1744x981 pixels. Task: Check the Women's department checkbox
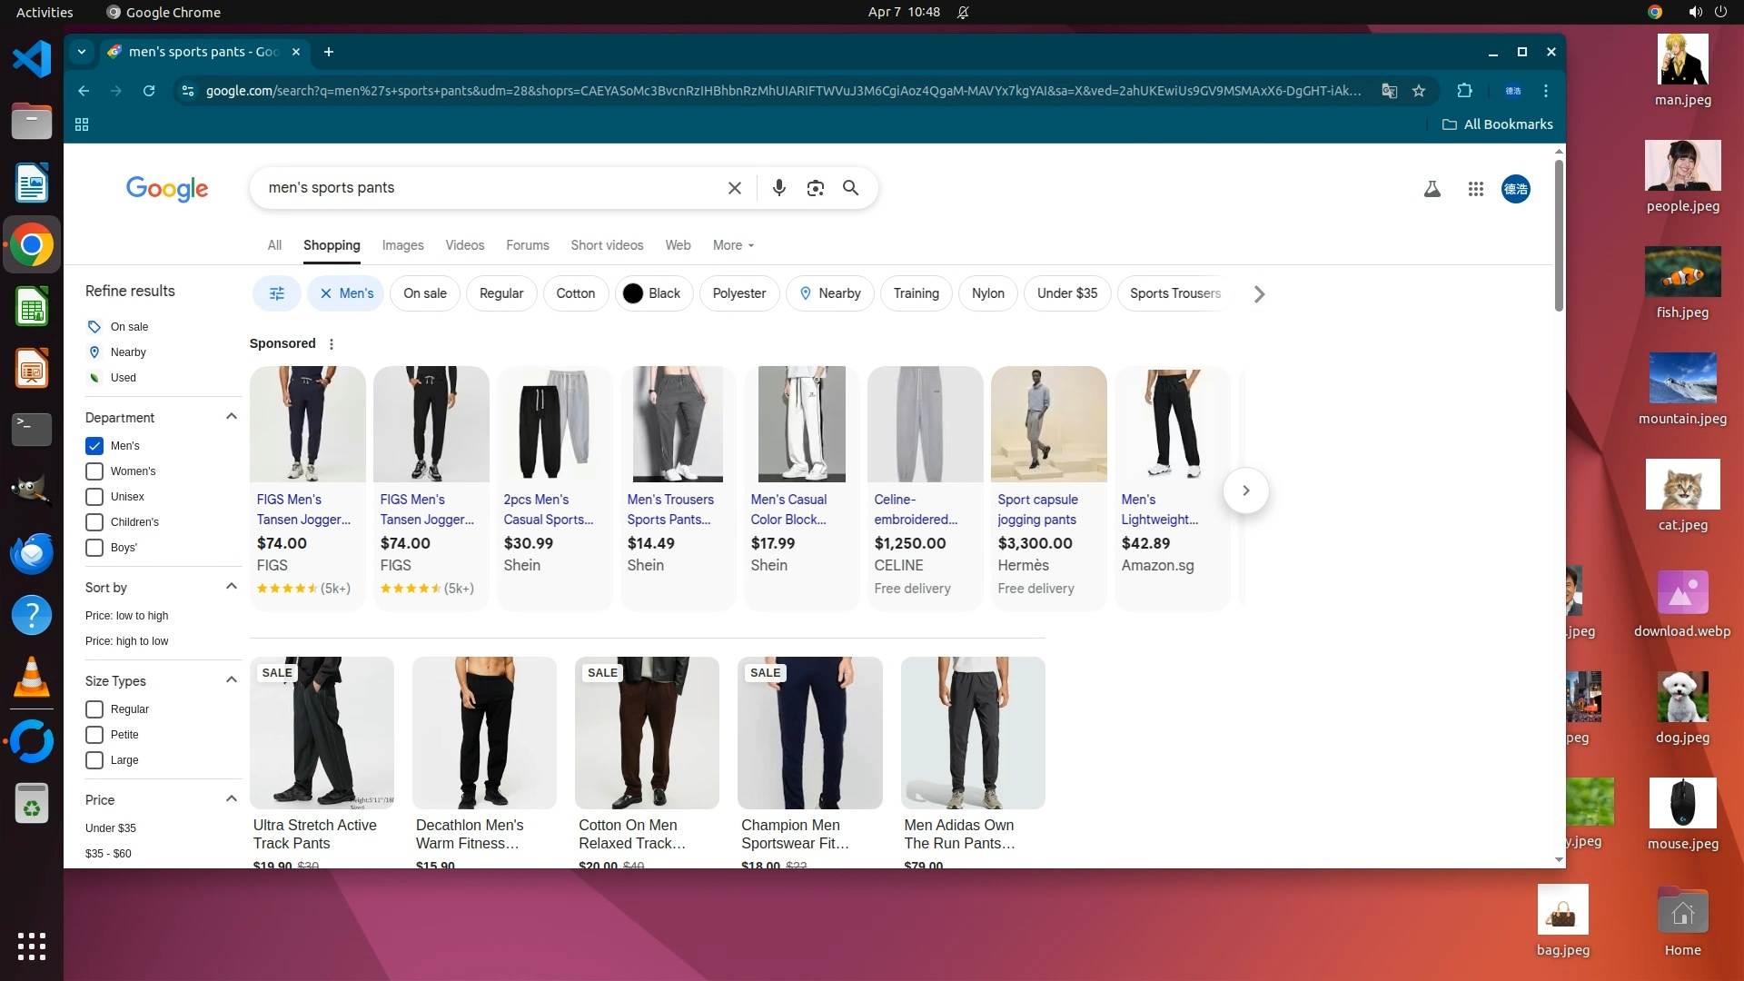[x=94, y=471]
